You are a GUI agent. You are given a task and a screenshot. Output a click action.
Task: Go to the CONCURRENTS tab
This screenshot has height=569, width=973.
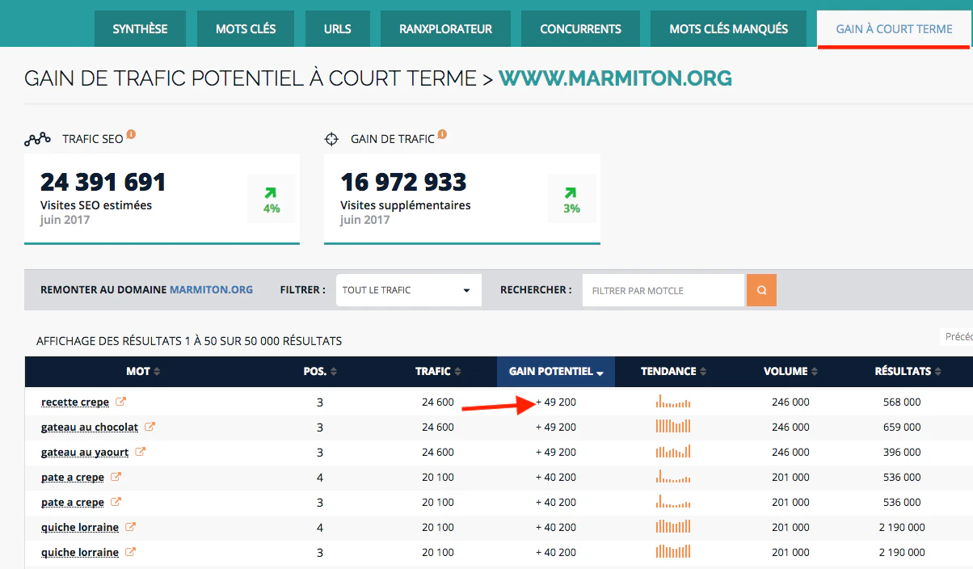(580, 29)
